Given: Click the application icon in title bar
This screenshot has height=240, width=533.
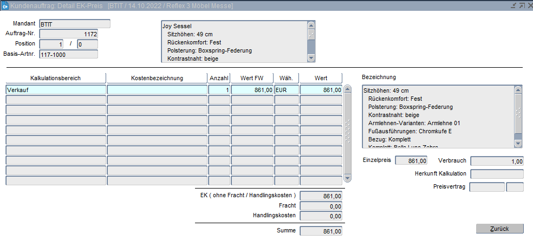Looking at the screenshot, I should 5,5.
